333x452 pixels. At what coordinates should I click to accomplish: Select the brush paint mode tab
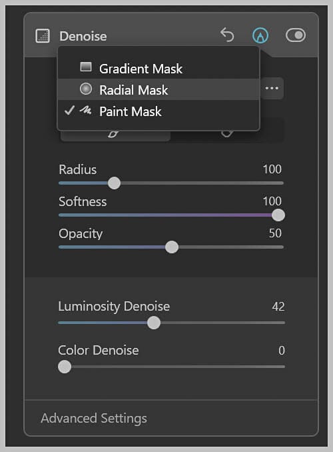click(x=115, y=135)
